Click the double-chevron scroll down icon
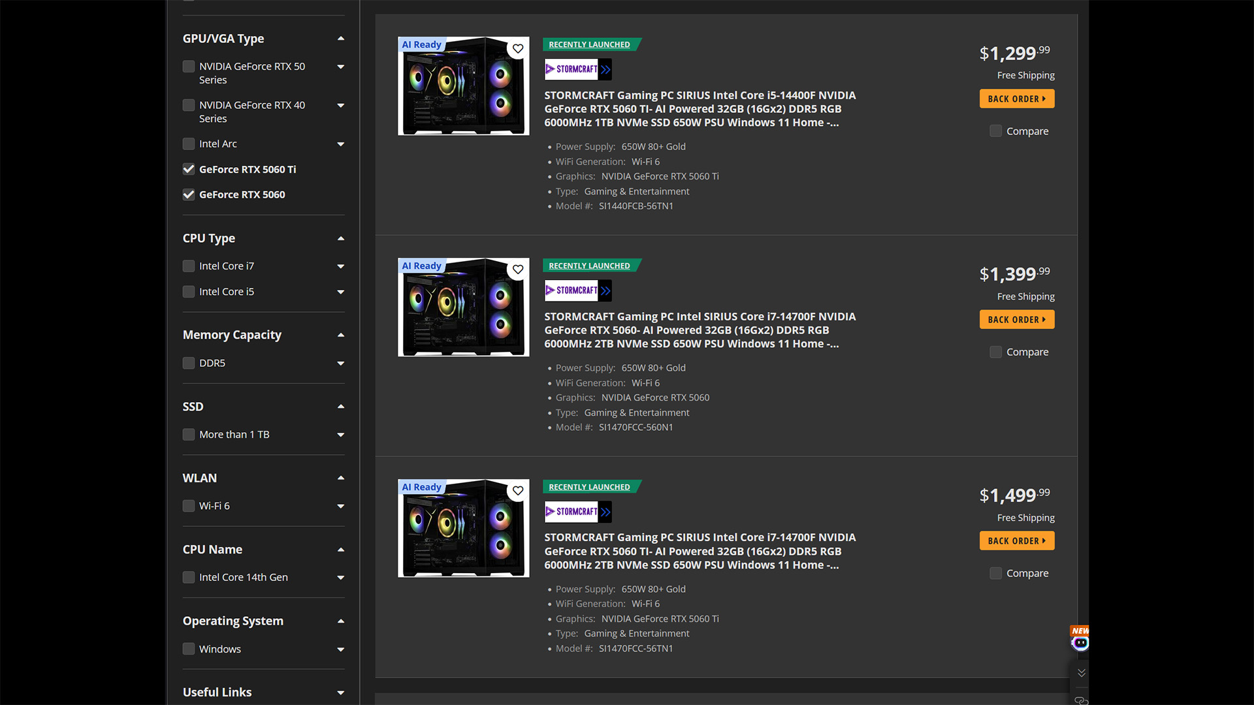Screen dimensions: 1254x705 point(1082,673)
